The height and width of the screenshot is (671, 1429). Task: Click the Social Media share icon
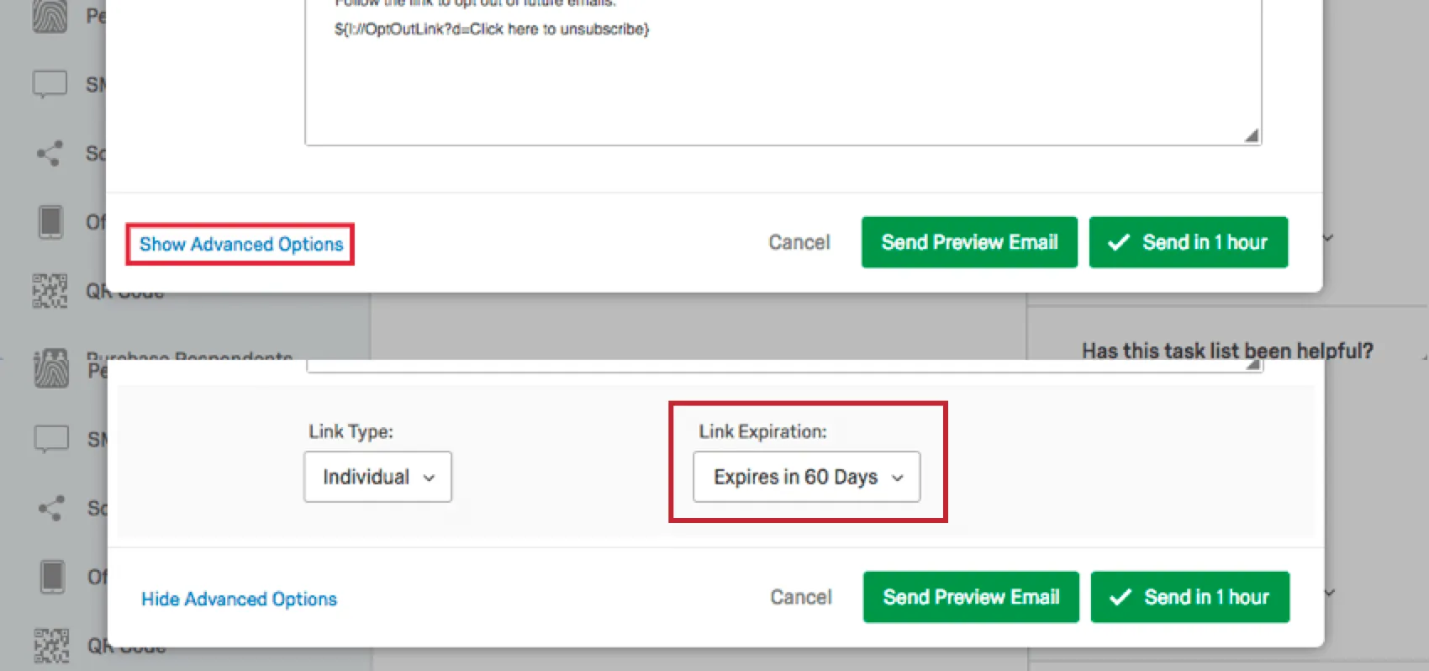tap(50, 153)
